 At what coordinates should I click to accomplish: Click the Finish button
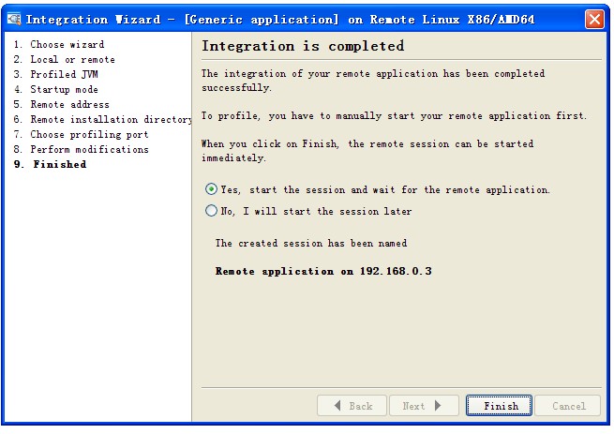(499, 405)
